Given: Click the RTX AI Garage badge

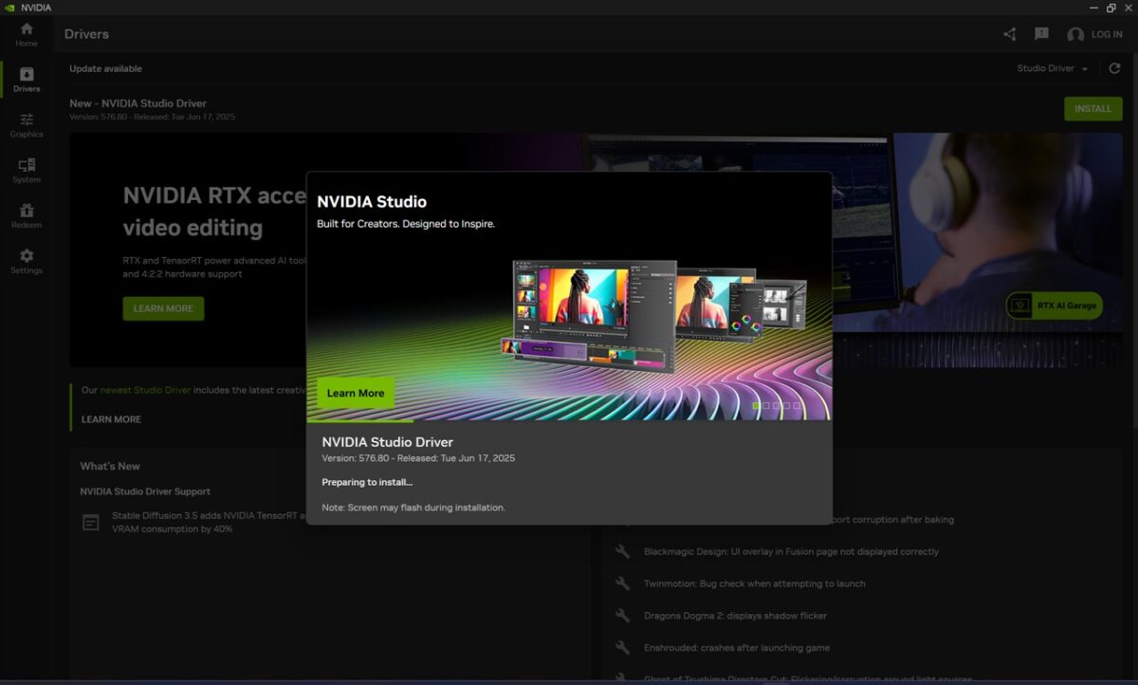Looking at the screenshot, I should tap(1054, 305).
